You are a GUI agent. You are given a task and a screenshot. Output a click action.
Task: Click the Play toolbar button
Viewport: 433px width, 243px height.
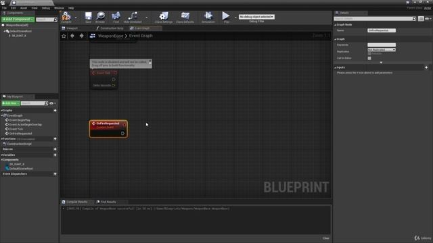coord(226,16)
